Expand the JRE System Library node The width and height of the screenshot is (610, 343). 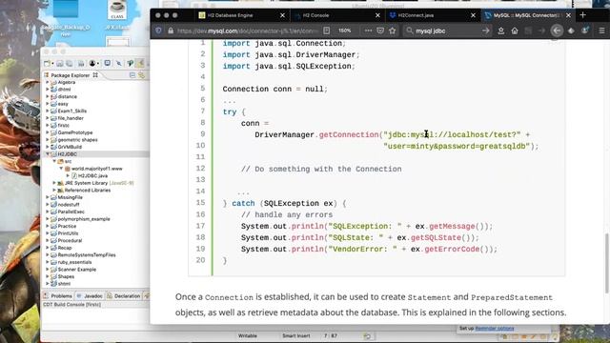point(54,183)
